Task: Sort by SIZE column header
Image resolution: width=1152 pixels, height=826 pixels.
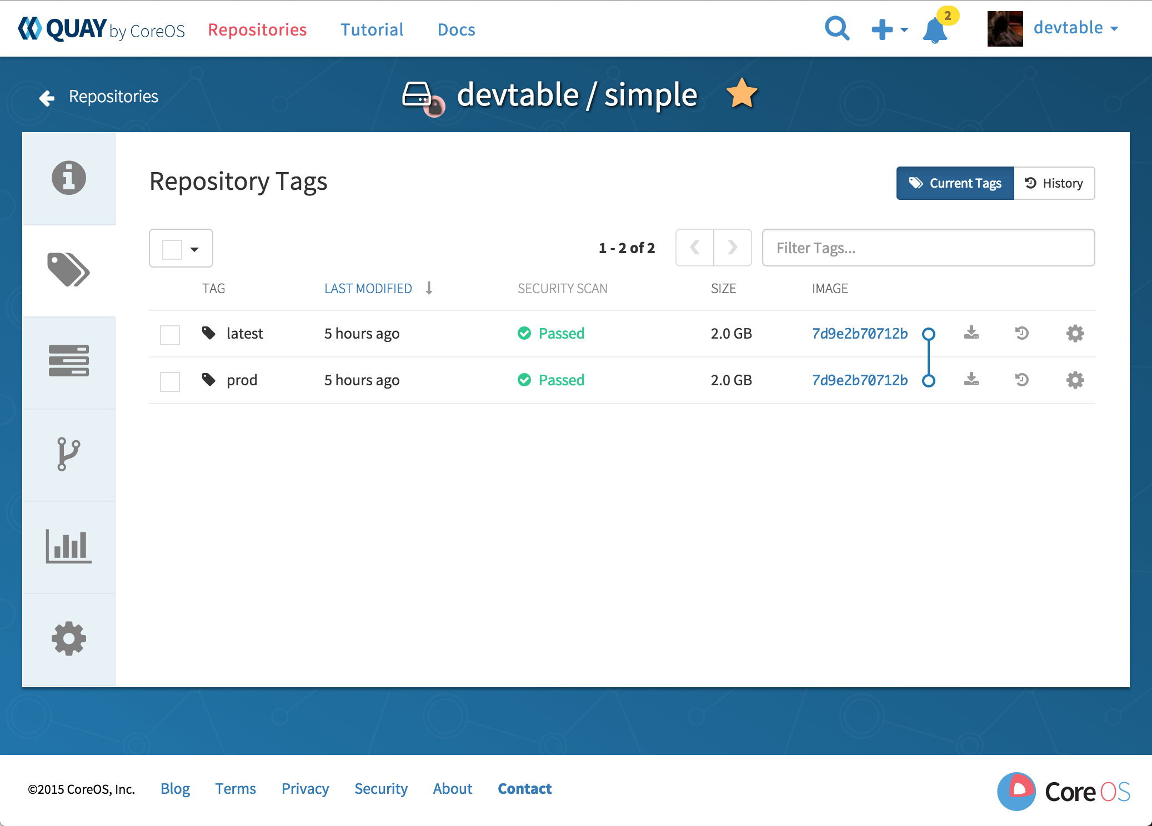Action: point(724,289)
